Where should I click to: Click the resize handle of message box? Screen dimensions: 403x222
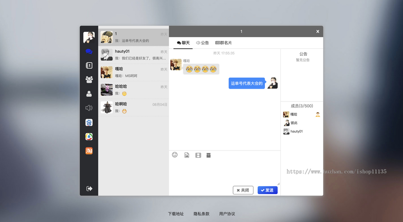click(x=278, y=184)
